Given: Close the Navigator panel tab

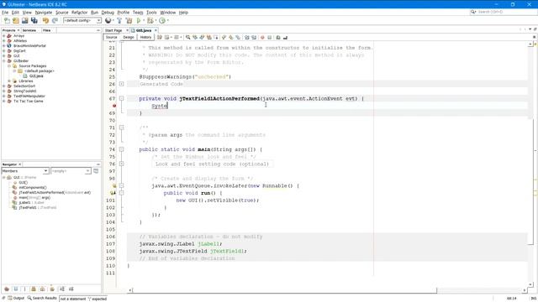Looking at the screenshot, I should point(20,164).
